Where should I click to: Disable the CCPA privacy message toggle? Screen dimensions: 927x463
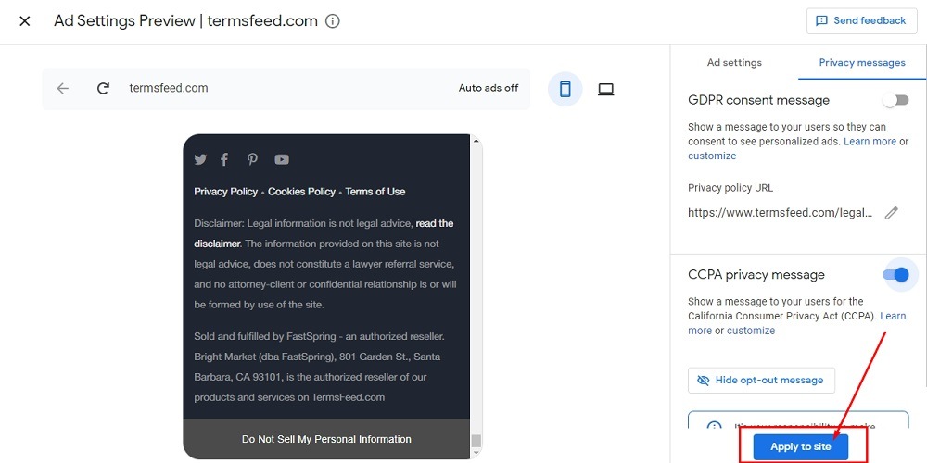point(895,275)
